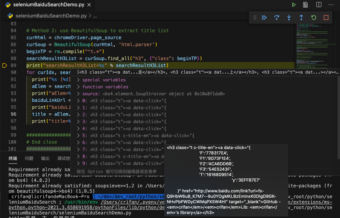Grab the debug toolbar drag handle

(x=255, y=17)
